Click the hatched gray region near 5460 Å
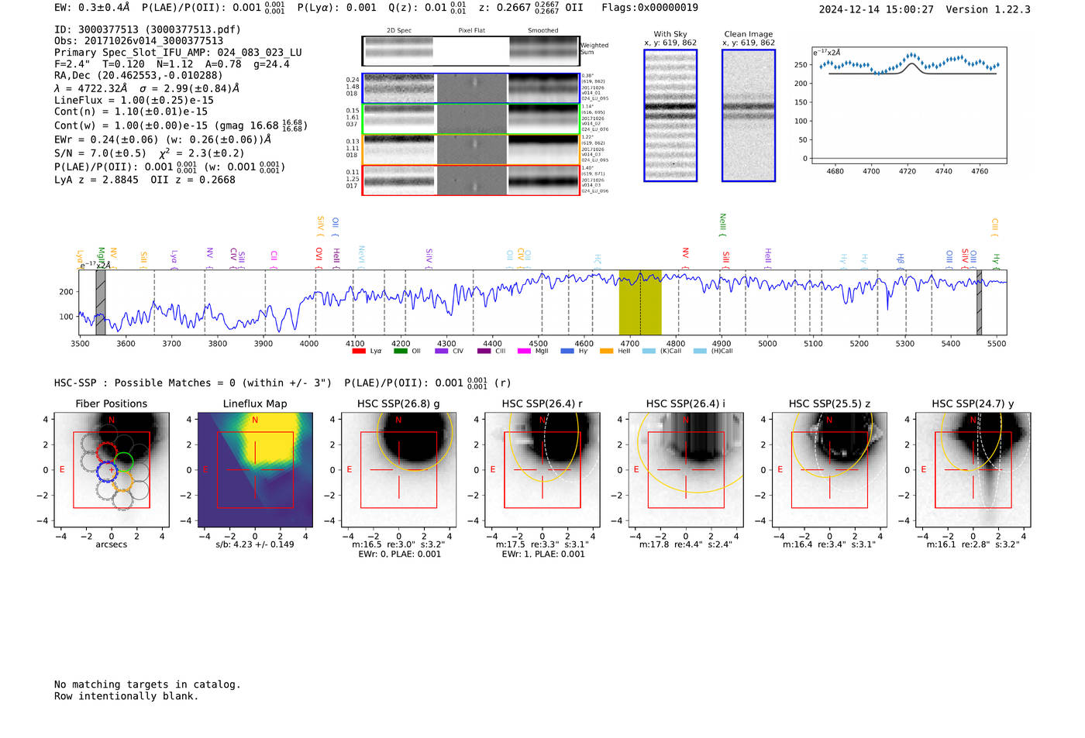 pyautogui.click(x=979, y=303)
